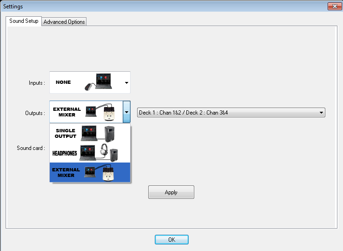Confirm settings with OK button
Screen dimensions: 343x251
pyautogui.click(x=171, y=240)
